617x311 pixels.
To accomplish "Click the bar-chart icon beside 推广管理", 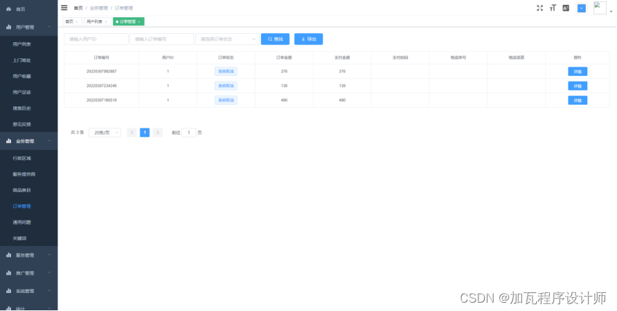I will click(9, 273).
